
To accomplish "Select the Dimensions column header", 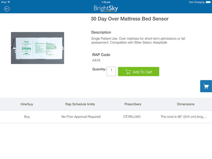I will click(185, 104).
